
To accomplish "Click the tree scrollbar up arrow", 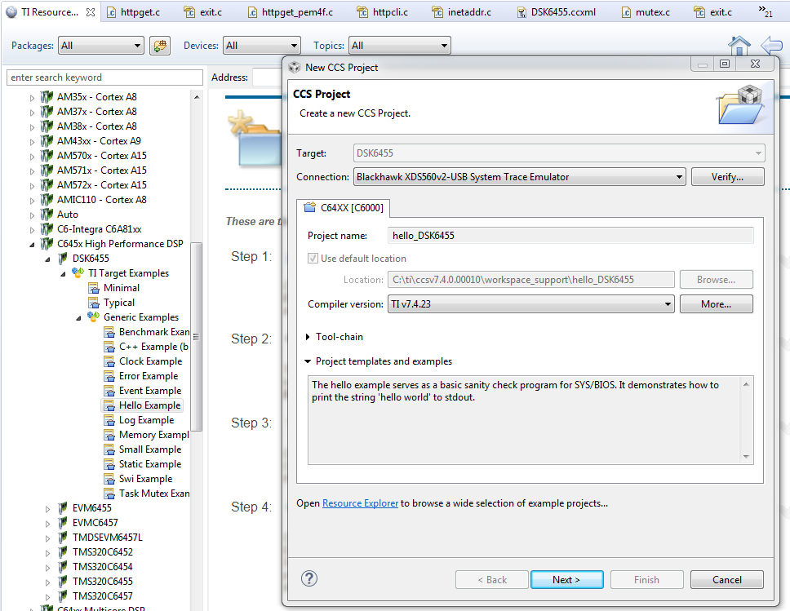I will 197,97.
